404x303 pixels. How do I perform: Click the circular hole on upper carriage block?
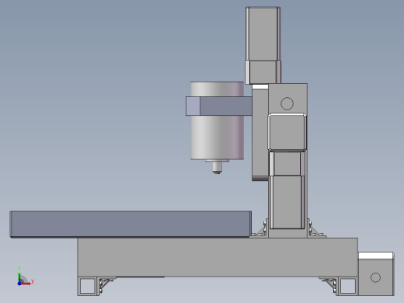(287, 103)
